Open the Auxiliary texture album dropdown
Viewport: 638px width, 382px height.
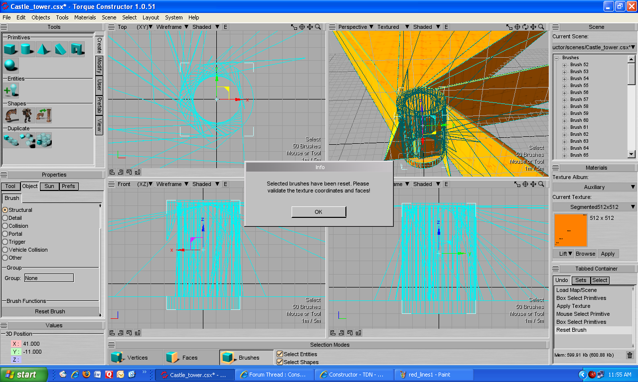594,187
